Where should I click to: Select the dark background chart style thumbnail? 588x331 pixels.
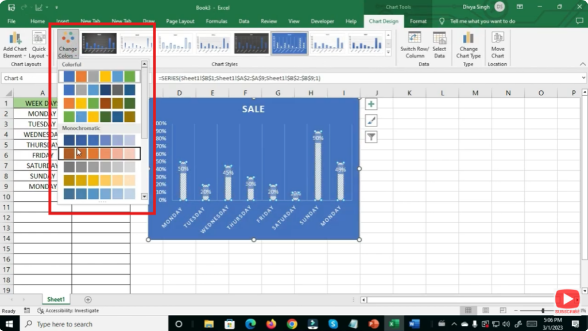[x=99, y=43]
